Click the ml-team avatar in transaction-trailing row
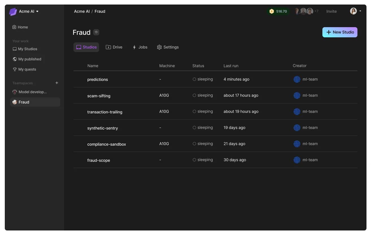The height and width of the screenshot is (235, 371). [297, 111]
